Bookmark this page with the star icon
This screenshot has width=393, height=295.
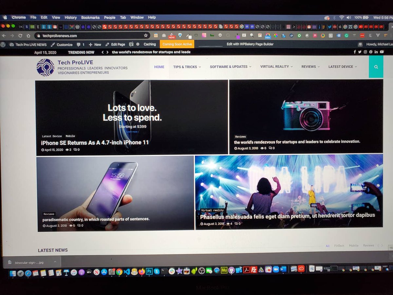pyautogui.click(x=146, y=35)
